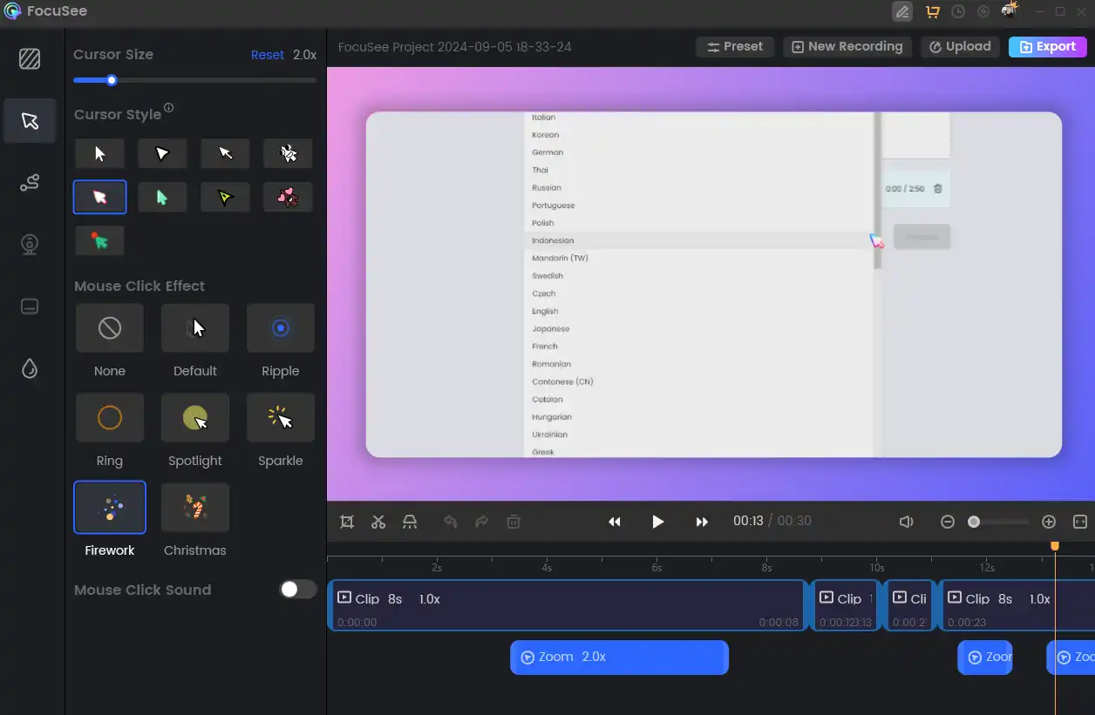Click the edit pencil icon in title bar
The width and height of the screenshot is (1095, 715).
[902, 12]
